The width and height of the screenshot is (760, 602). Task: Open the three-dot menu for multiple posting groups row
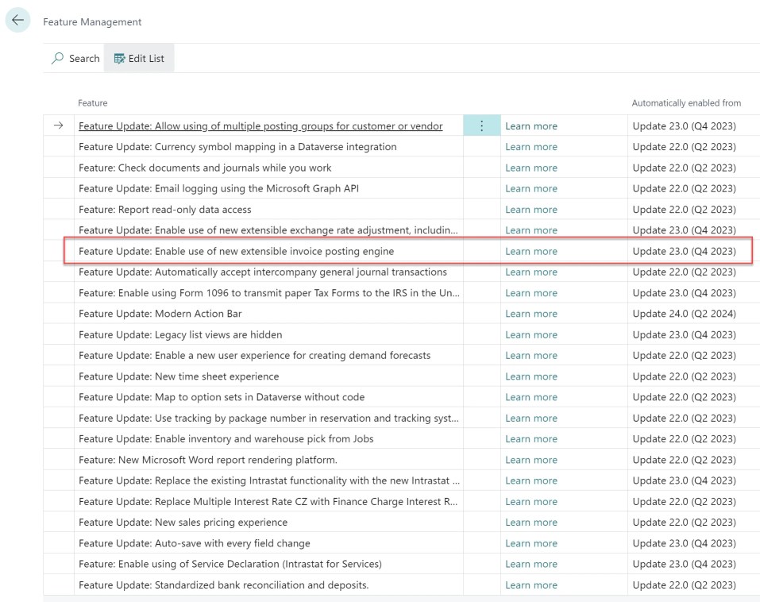481,126
